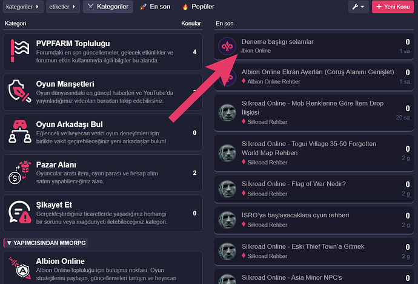Click the Oyun Arkadaşı Bul gamepad icon
Screen dimensions: 418x284
coord(20,132)
